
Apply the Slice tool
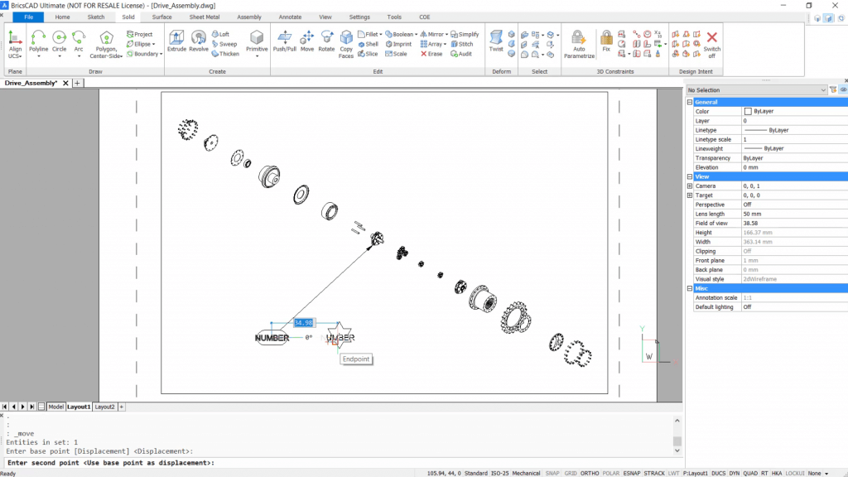pos(368,54)
